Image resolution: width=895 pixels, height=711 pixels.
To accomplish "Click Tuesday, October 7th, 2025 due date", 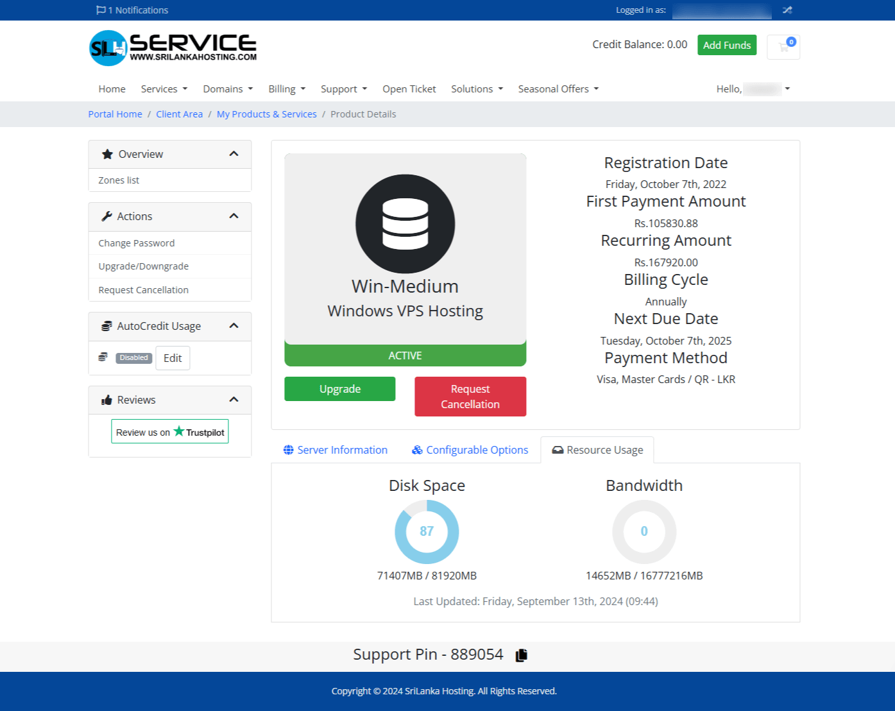I will point(666,341).
